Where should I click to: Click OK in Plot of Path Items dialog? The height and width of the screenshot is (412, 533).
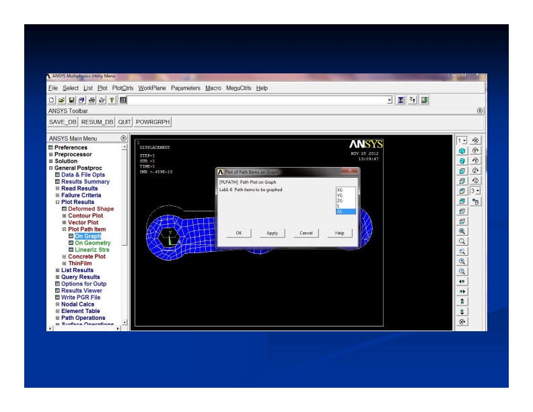pos(239,233)
